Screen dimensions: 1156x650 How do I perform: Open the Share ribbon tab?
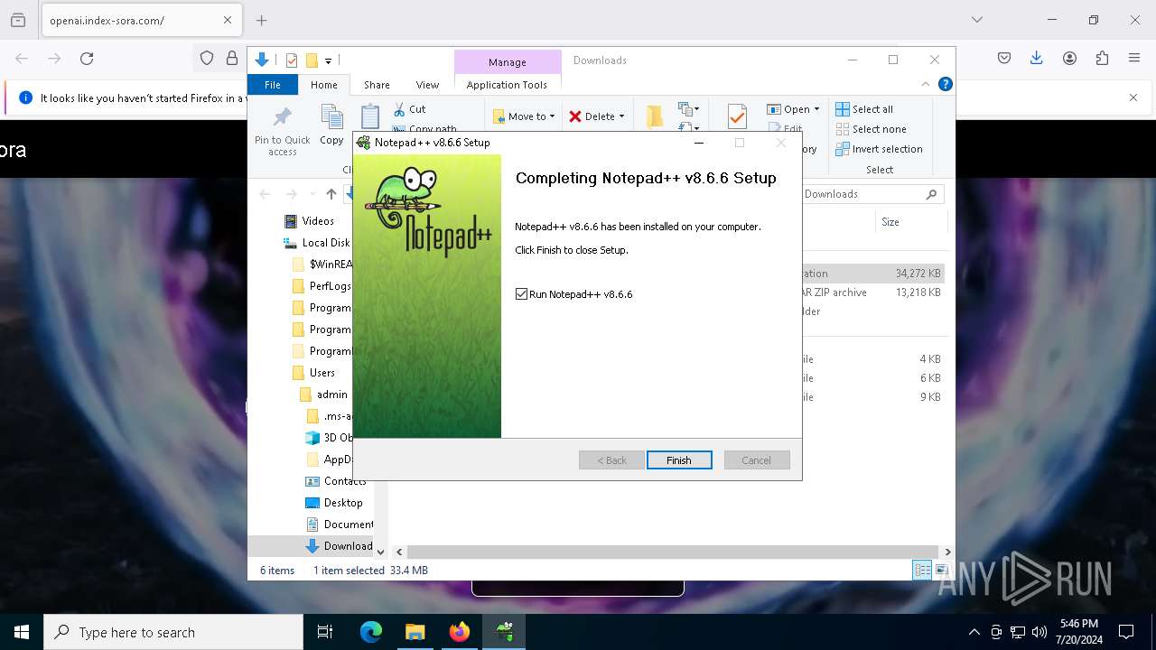click(x=377, y=85)
